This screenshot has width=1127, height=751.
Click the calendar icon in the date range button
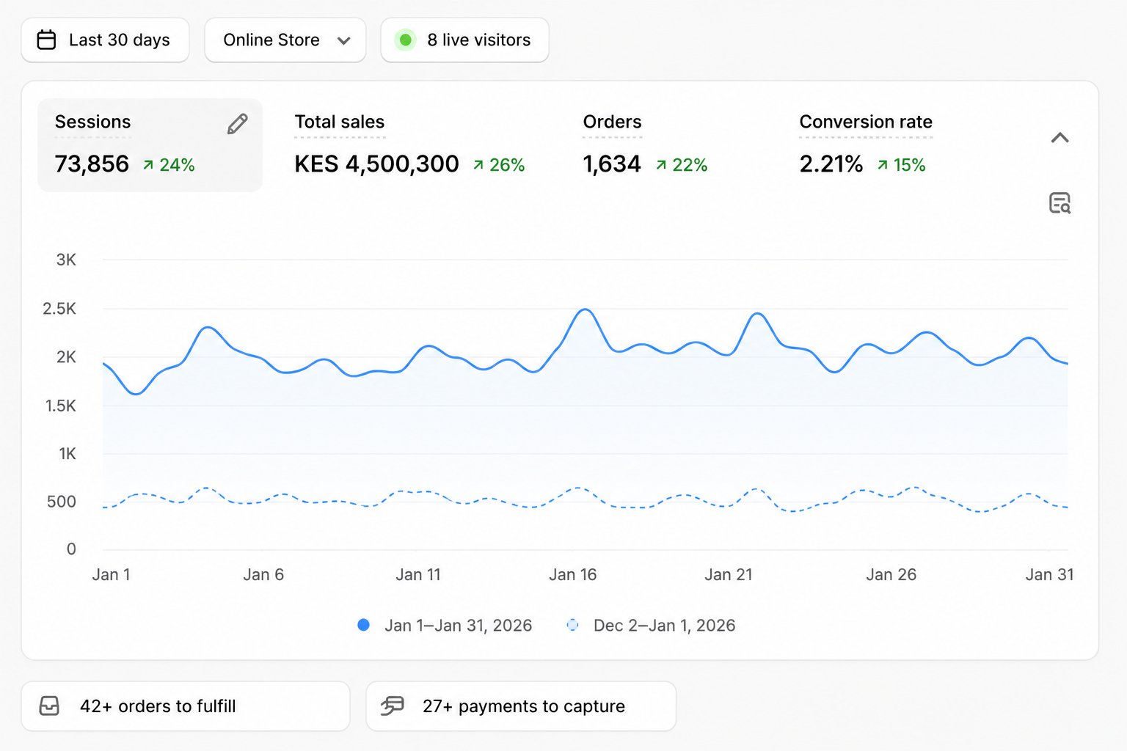click(46, 40)
